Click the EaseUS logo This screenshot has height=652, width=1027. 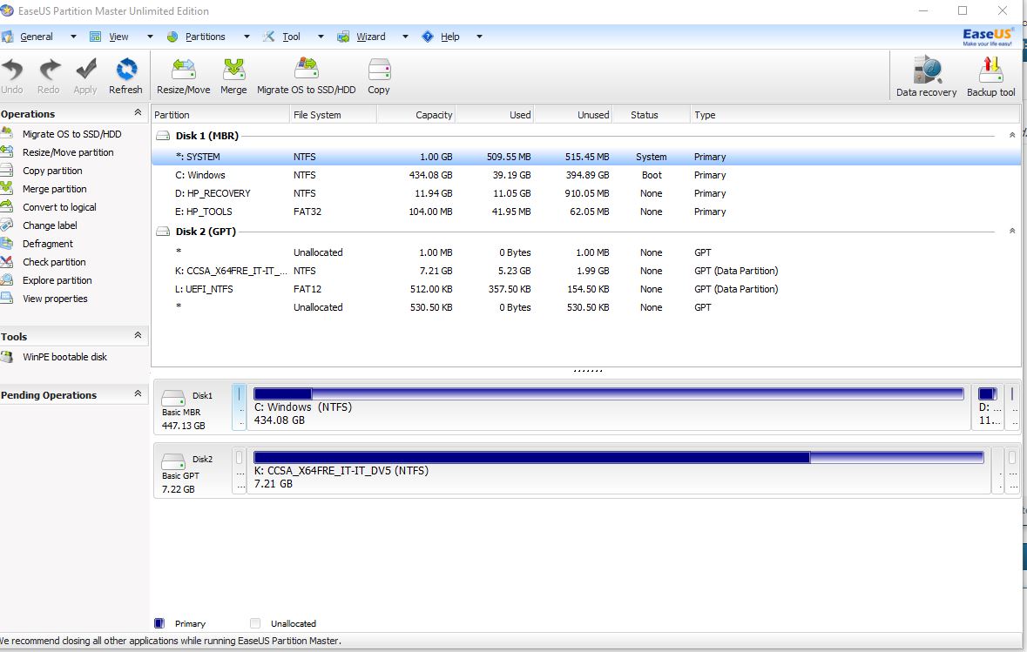[x=988, y=37]
